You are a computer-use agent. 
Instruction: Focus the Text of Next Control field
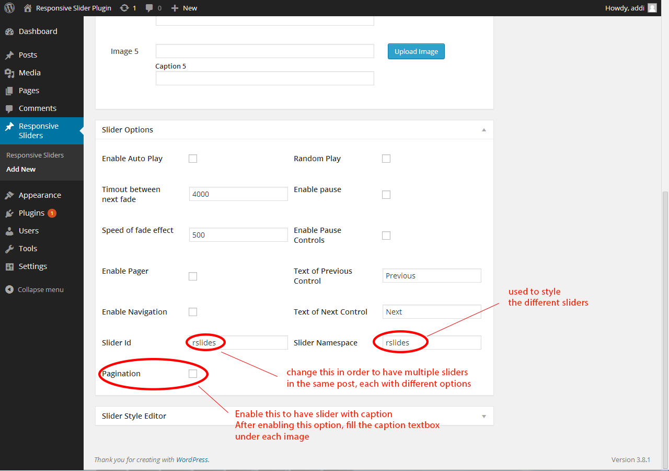pos(432,311)
